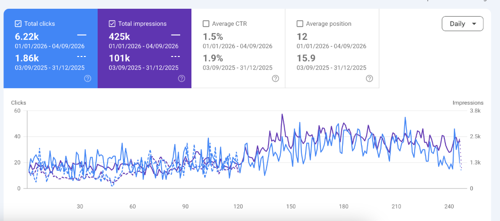The height and width of the screenshot is (221, 500).
Task: Select the 6.22k total clicks value
Action: [27, 37]
